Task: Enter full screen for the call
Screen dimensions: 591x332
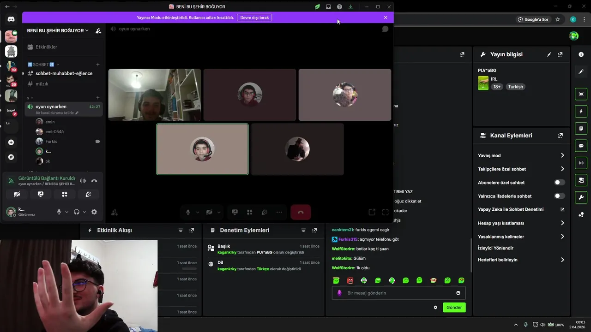Action: click(386, 212)
